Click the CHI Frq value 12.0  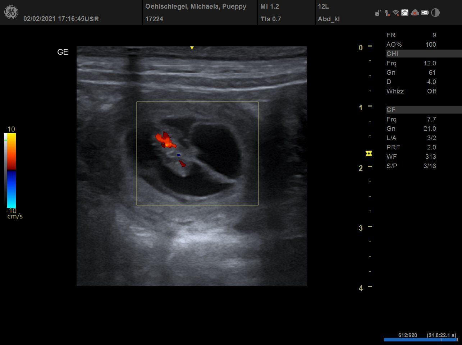point(430,63)
